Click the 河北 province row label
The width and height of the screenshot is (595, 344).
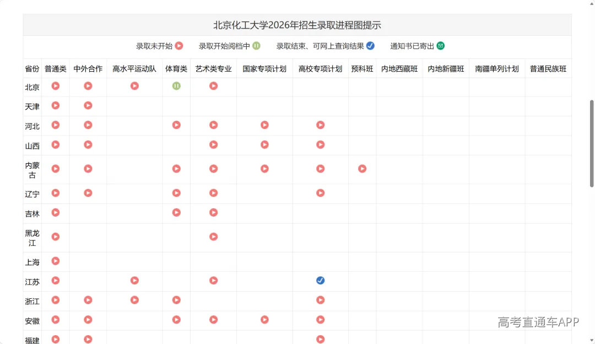pyautogui.click(x=33, y=126)
